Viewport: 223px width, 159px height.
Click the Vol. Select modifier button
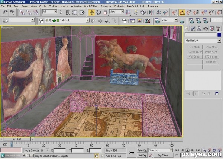point(194,57)
